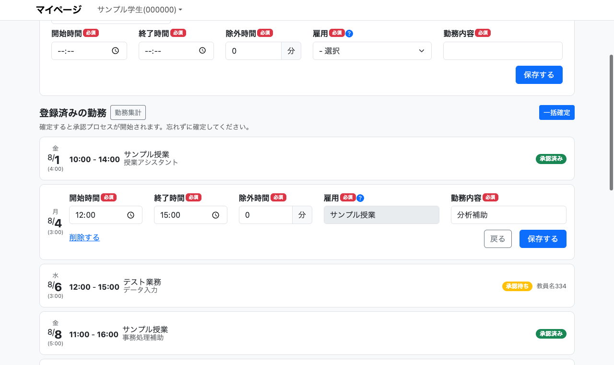614x365 pixels.
Task: Click 登録済みの勤務 heading
Action: tap(73, 113)
